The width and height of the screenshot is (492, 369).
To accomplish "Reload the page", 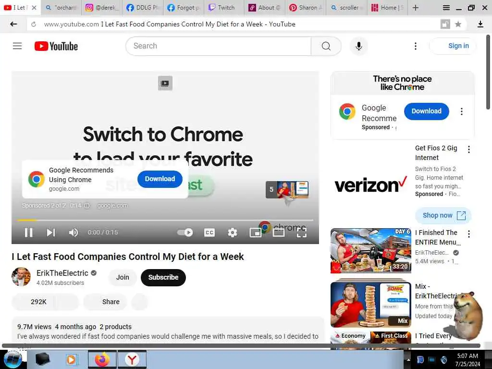I will pos(34,24).
